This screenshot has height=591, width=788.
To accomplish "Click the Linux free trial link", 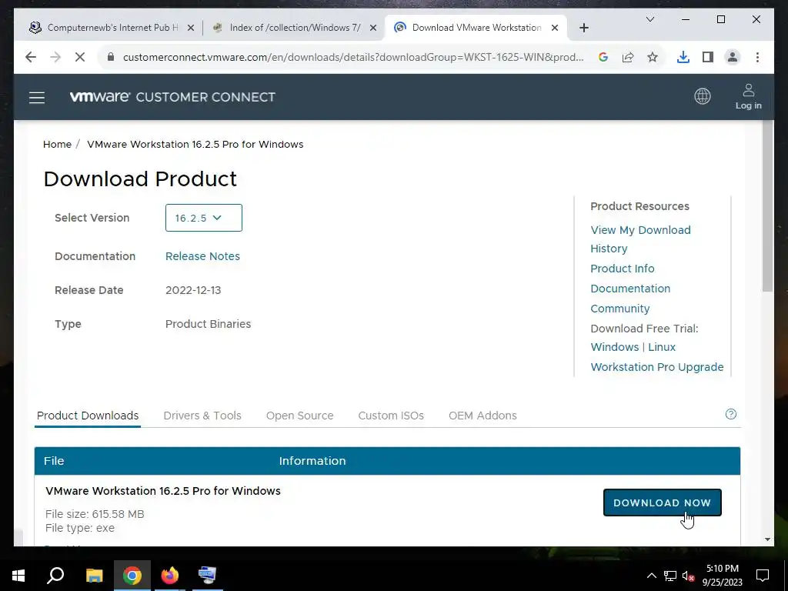I will tap(661, 347).
